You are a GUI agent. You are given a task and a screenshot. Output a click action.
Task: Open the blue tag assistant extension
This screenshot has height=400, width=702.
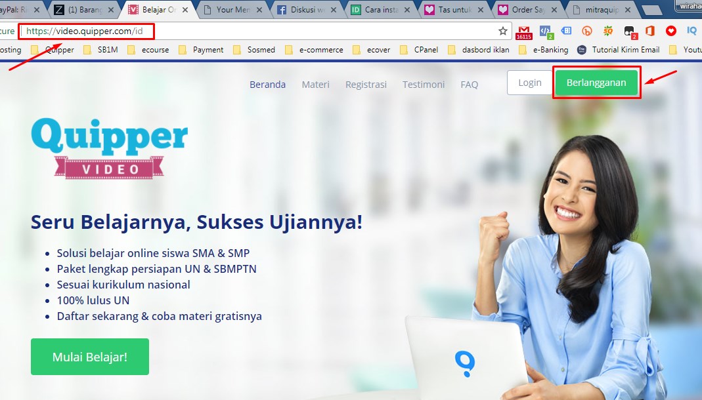tap(566, 31)
